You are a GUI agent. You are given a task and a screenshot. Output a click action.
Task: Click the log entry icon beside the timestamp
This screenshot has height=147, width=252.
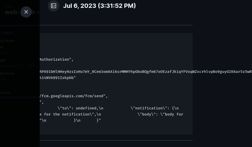coord(53,6)
